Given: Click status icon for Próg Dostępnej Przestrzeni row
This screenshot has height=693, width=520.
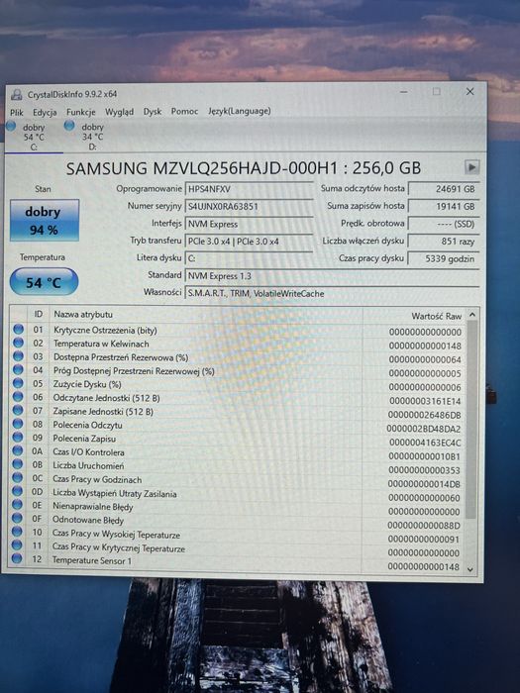Looking at the screenshot, I should [x=18, y=369].
